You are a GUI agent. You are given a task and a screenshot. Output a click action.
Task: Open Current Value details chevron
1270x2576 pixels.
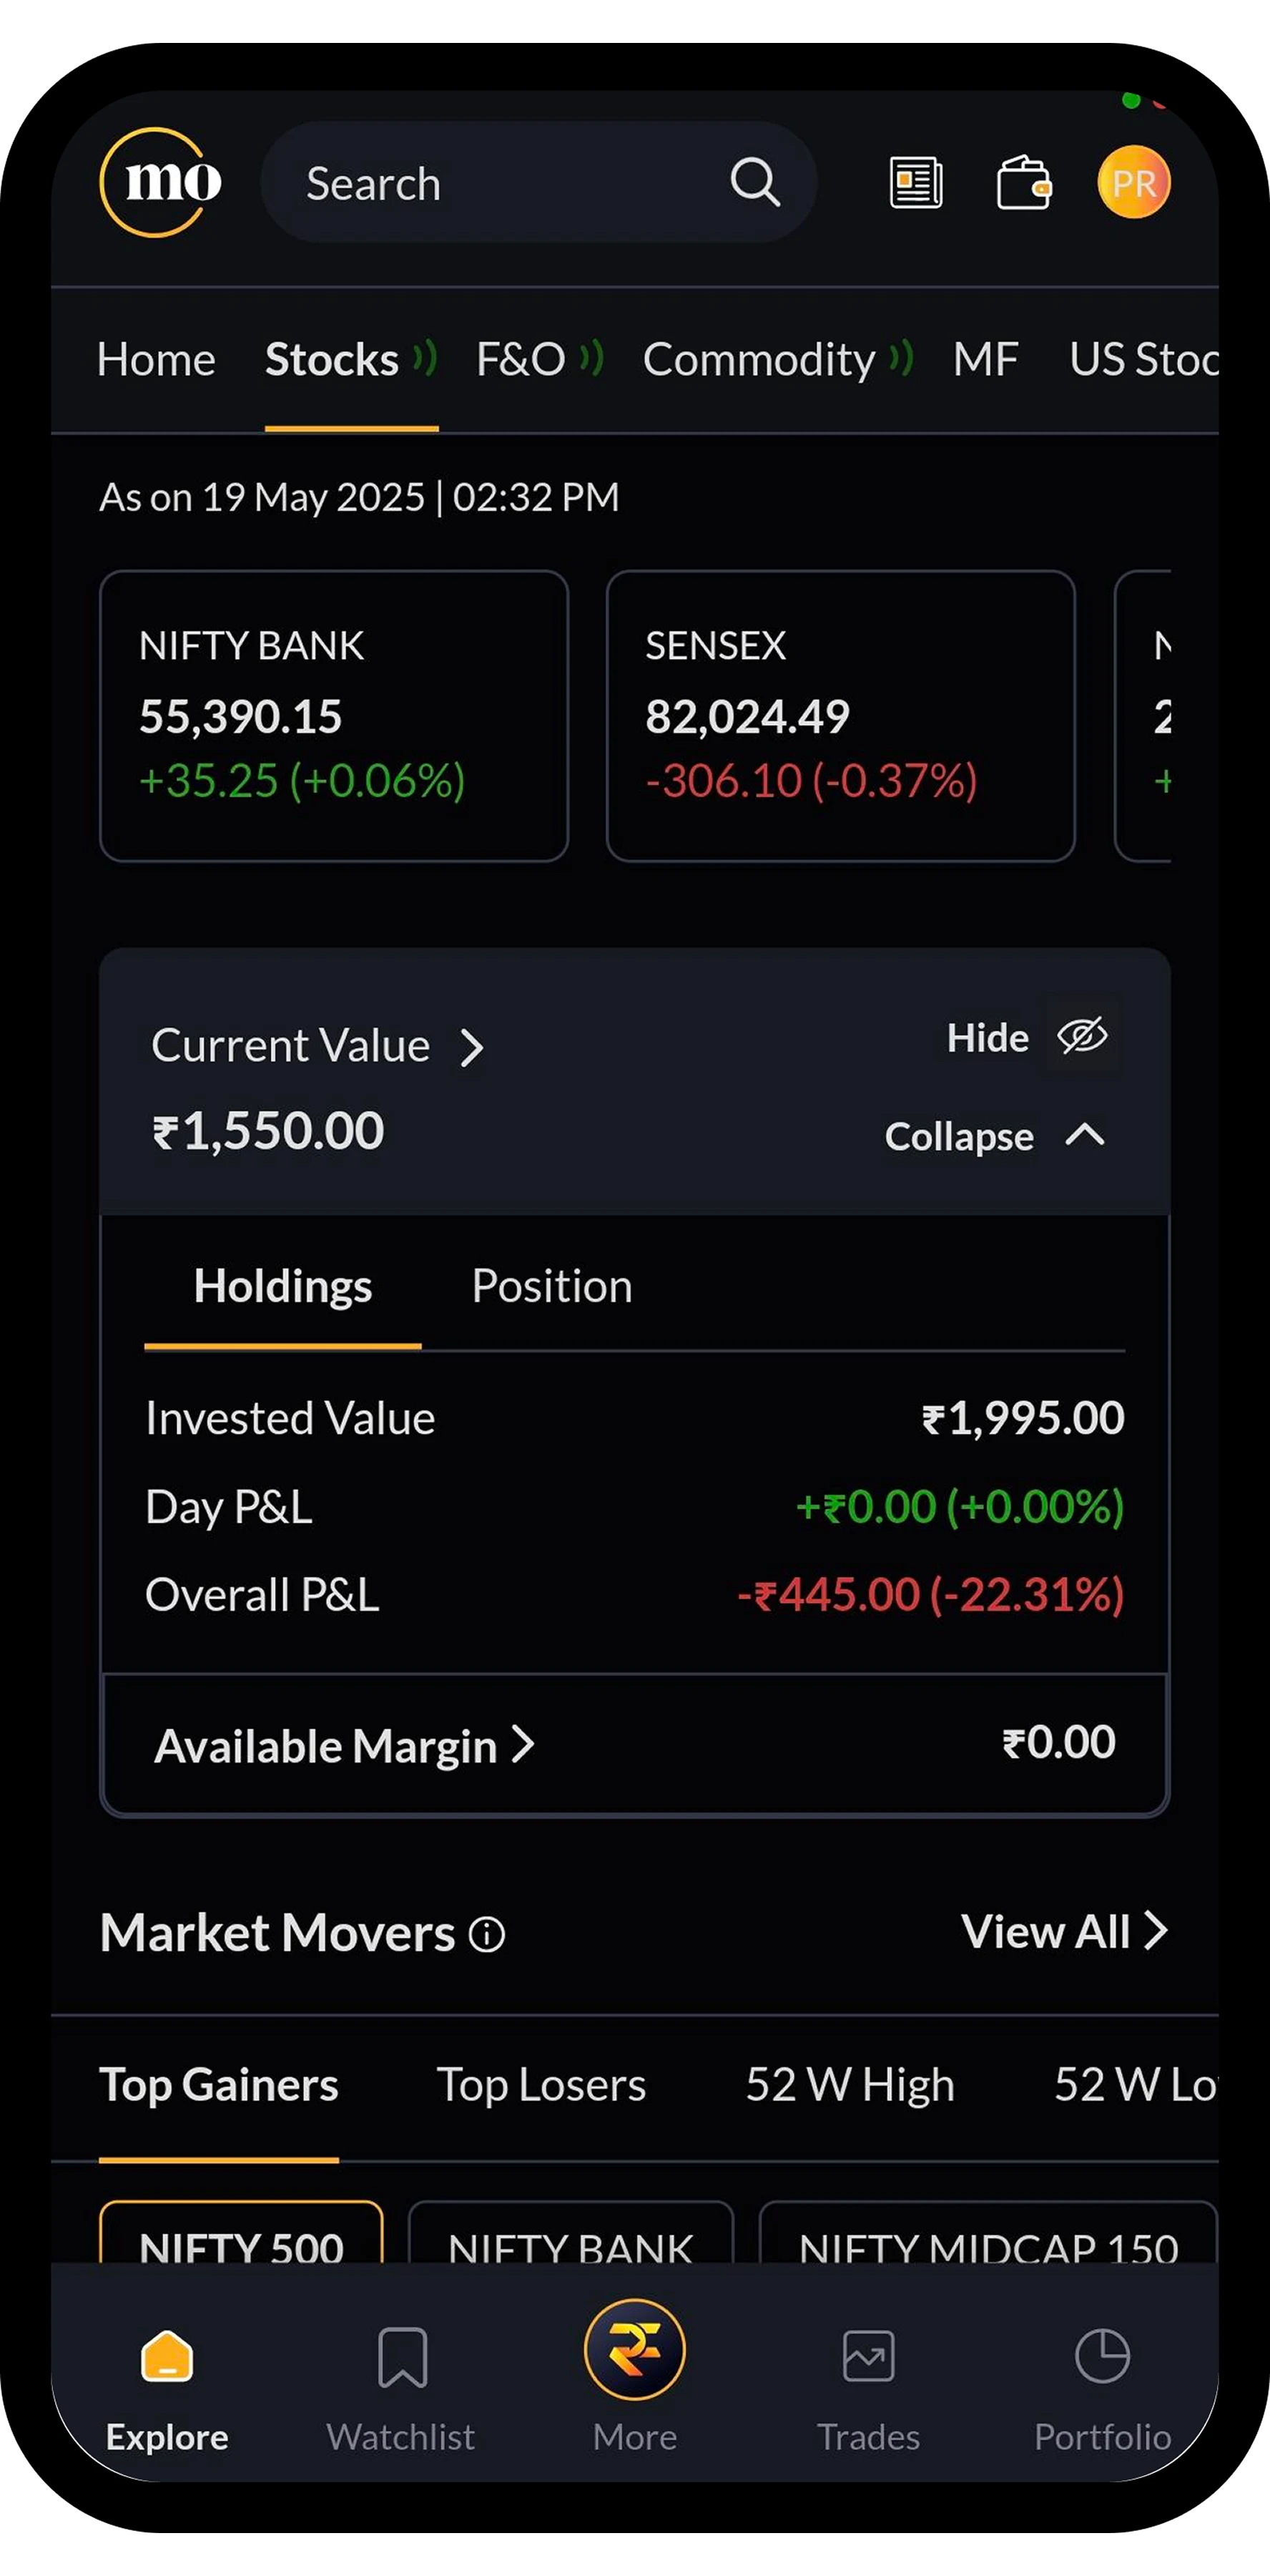tap(472, 1048)
